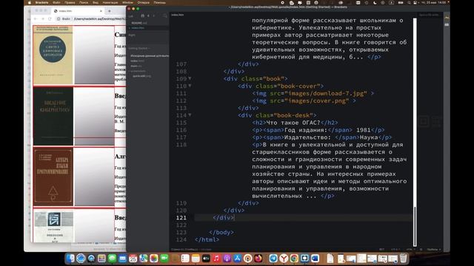
Task: Open Safari from the Dock
Action: coord(81,258)
